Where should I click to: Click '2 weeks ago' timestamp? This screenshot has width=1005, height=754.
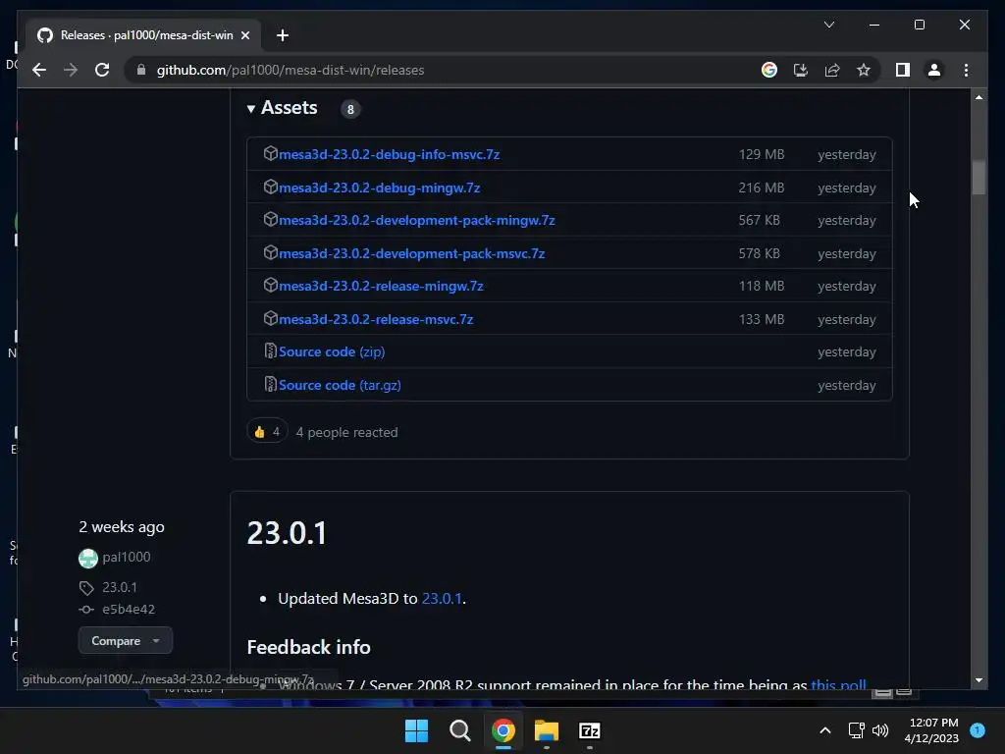(x=122, y=527)
